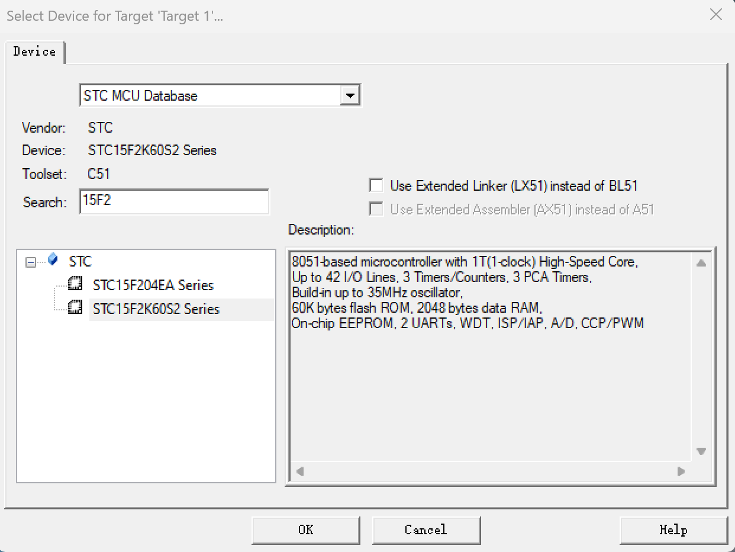Click the chip icon beside STC15F2K60S2 Series
The width and height of the screenshot is (735, 552).
click(75, 308)
